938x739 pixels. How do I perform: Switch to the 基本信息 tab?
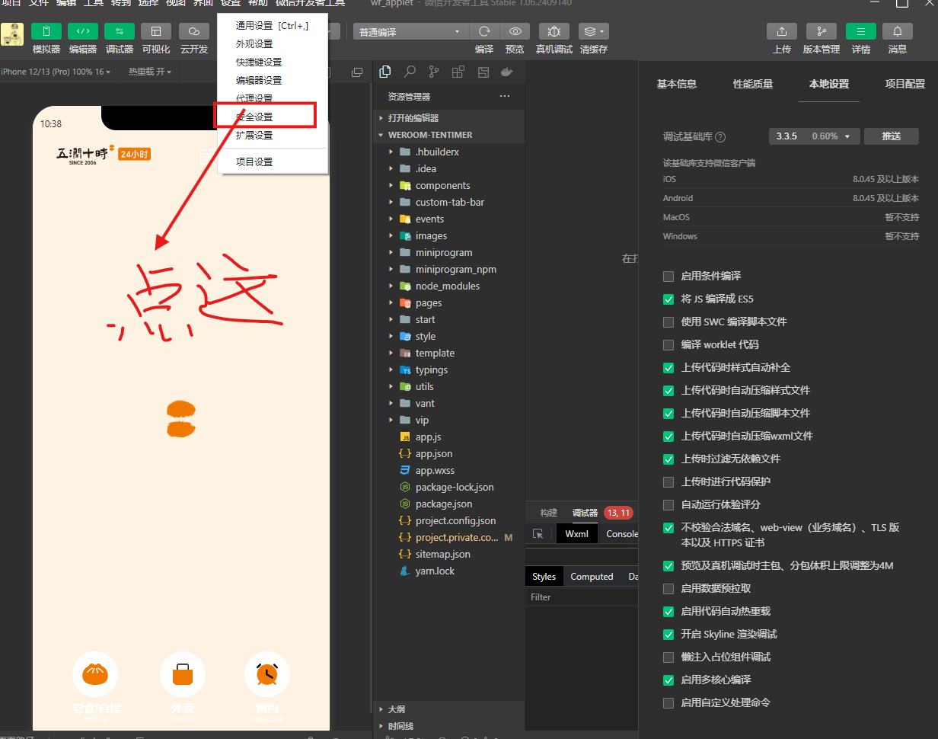677,84
